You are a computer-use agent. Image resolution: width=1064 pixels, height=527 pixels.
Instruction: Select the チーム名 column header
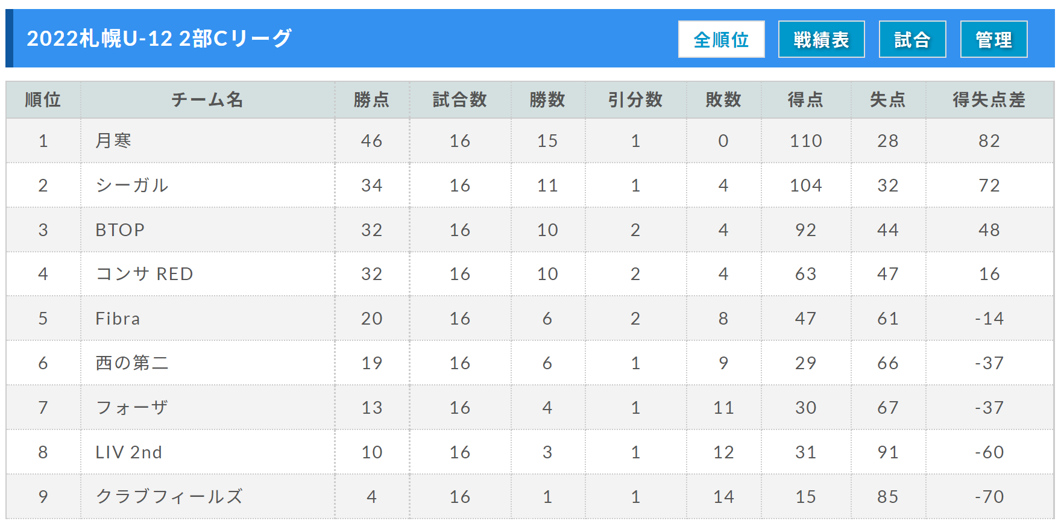pyautogui.click(x=207, y=100)
